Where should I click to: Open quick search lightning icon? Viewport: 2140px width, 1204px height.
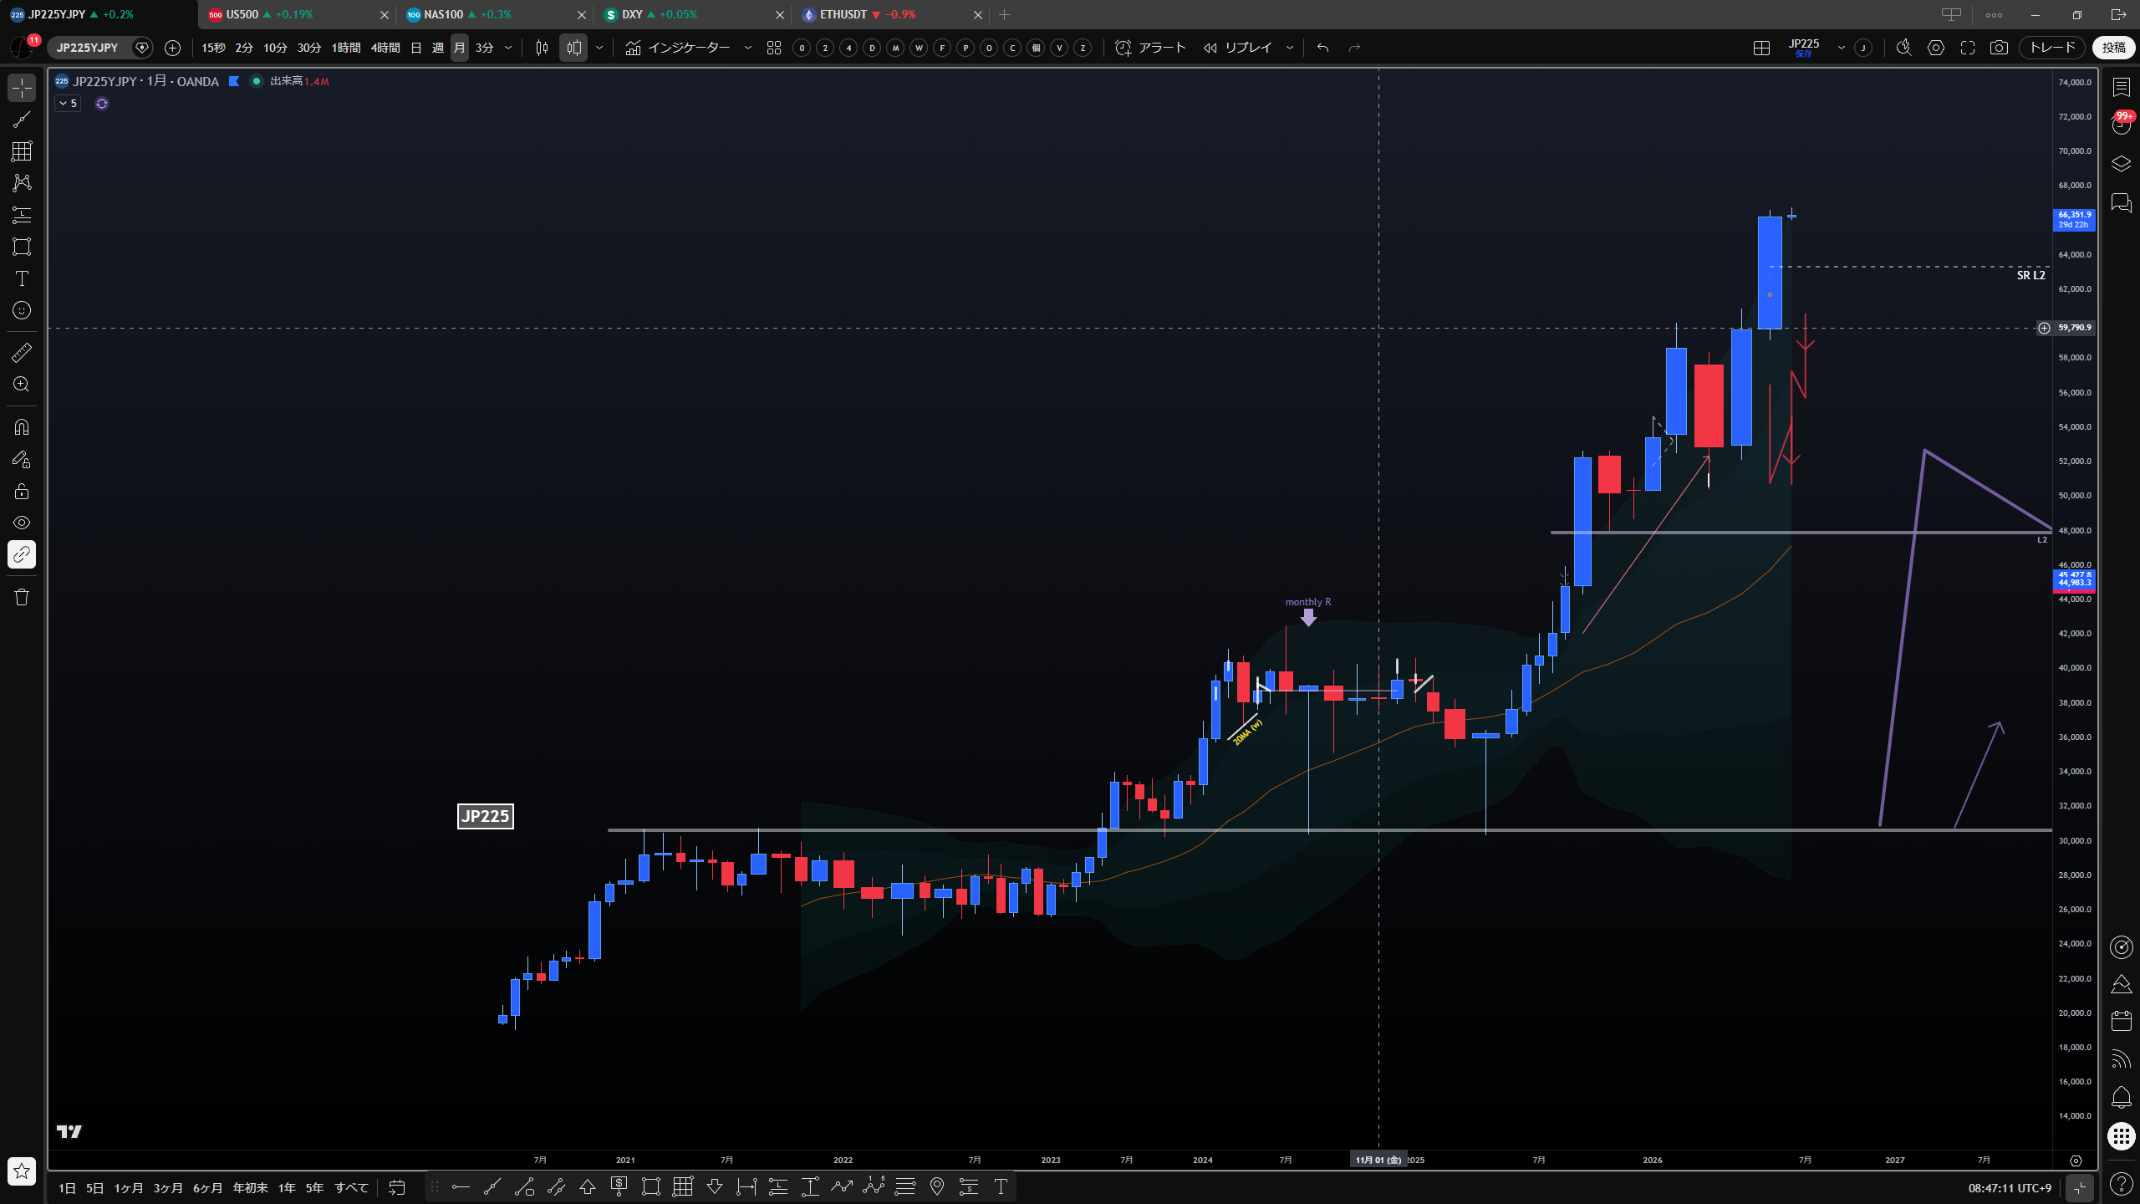[x=1904, y=48]
